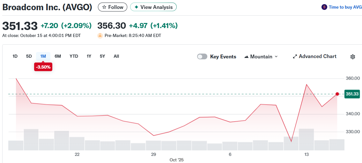Click the Follow star button
This screenshot has height=163, width=362.
[113, 7]
